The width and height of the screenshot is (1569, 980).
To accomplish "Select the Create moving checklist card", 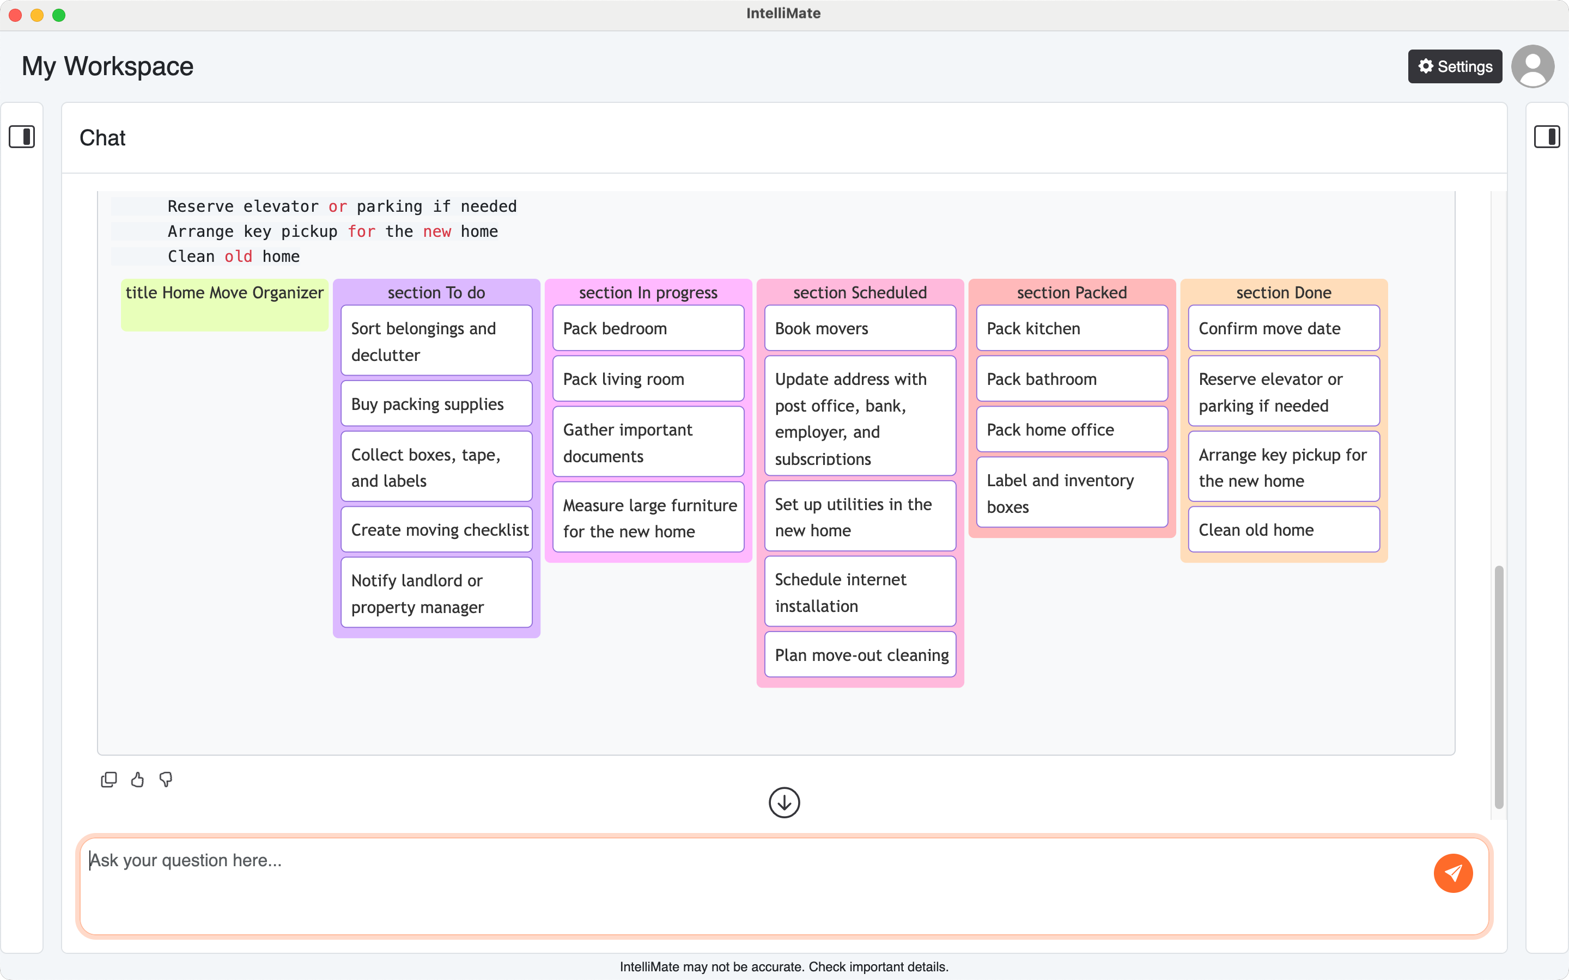I will [x=436, y=530].
